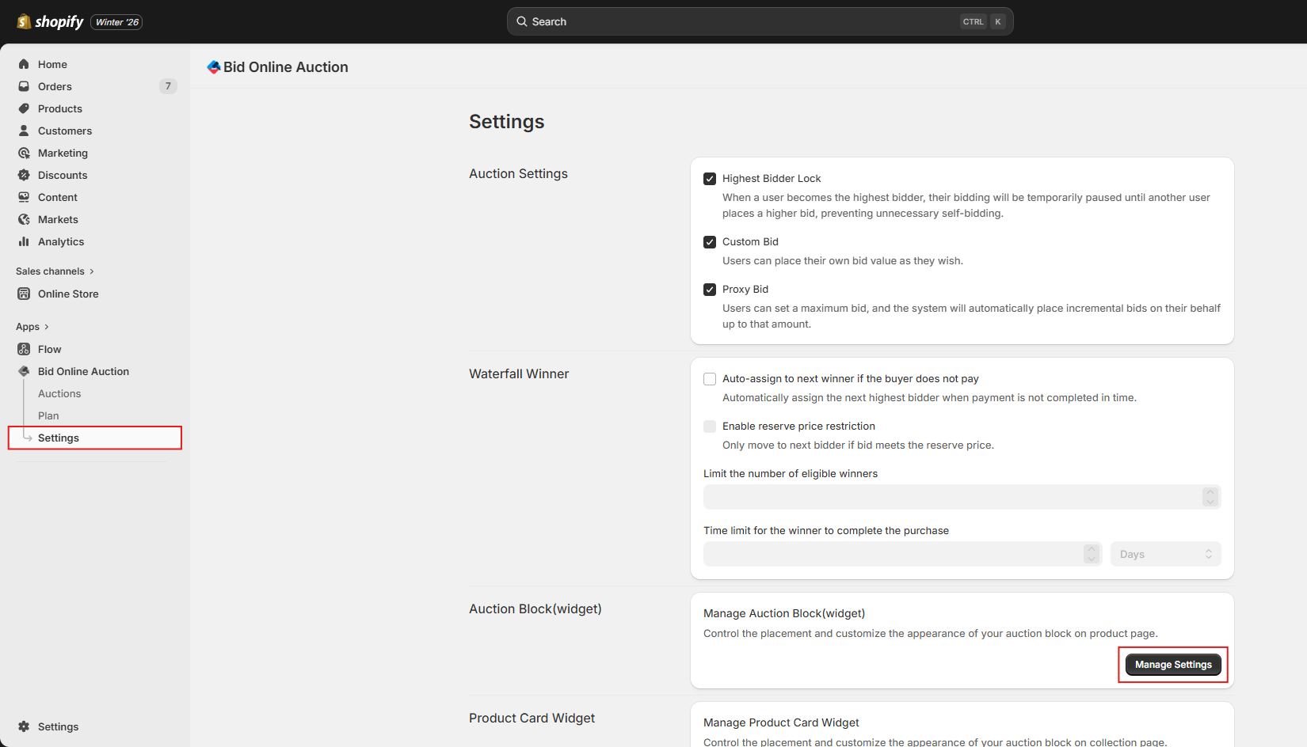Click the Manage Settings button
This screenshot has width=1307, height=747.
(1173, 665)
